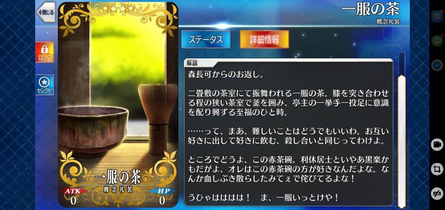Screen dimensions: 445x210
Task: Click the 一服の茶 title in header
Action: click(370, 10)
